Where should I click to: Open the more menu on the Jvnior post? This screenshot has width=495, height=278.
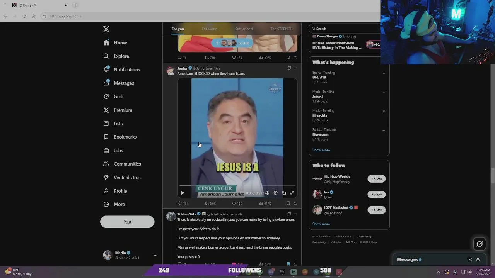tap(295, 68)
